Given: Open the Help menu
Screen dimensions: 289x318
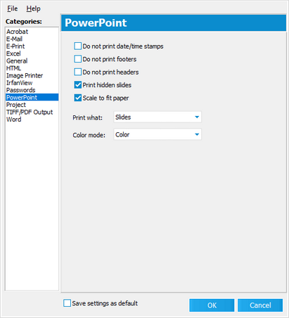Looking at the screenshot, I should point(33,8).
